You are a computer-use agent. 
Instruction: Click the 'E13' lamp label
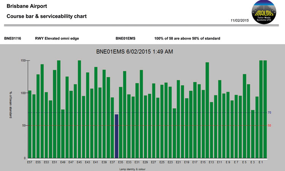211,162
